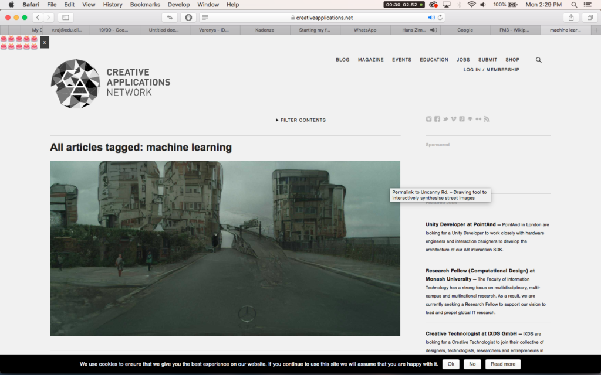Open the Vimeo social icon link
Screen dimensions: 601x375
(454, 119)
